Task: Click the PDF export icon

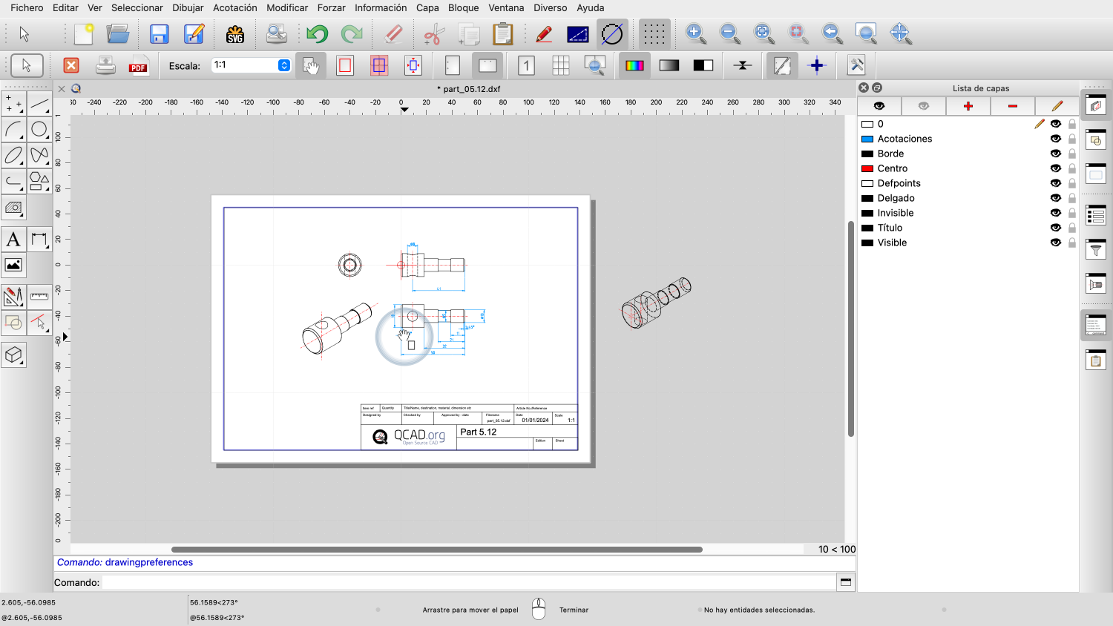Action: [138, 66]
